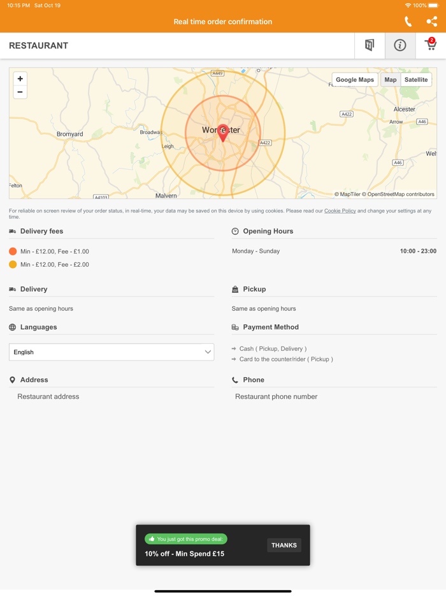
Task: Click the 10:15 PM clock in status bar
Action: point(18,5)
